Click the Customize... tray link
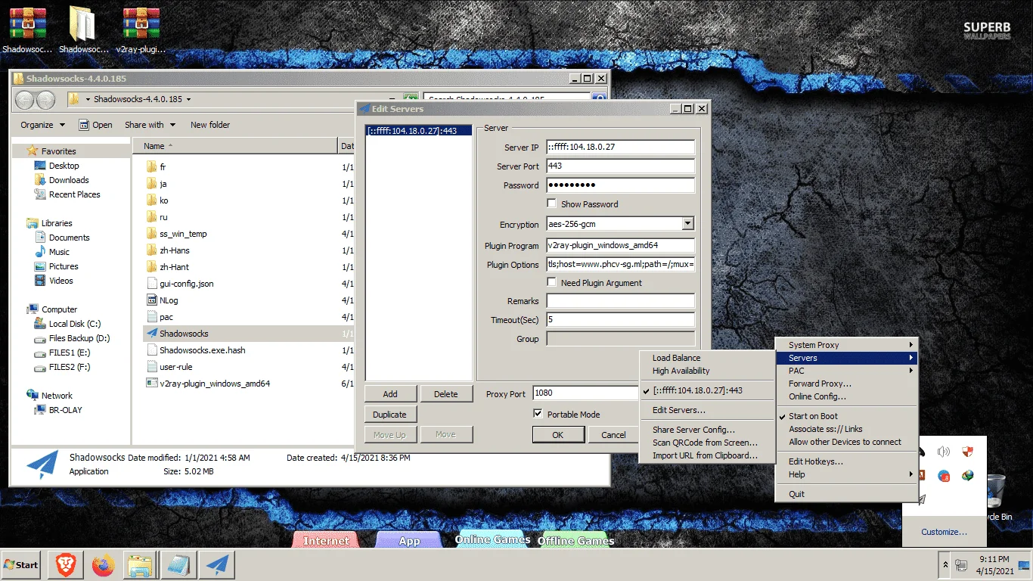The image size is (1033, 581). point(944,532)
